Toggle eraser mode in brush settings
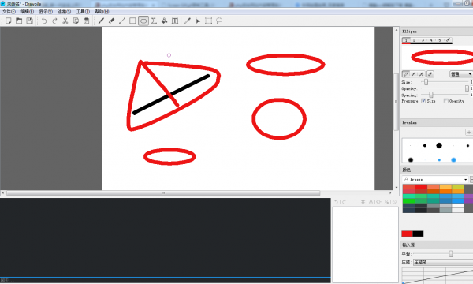 pos(430,74)
